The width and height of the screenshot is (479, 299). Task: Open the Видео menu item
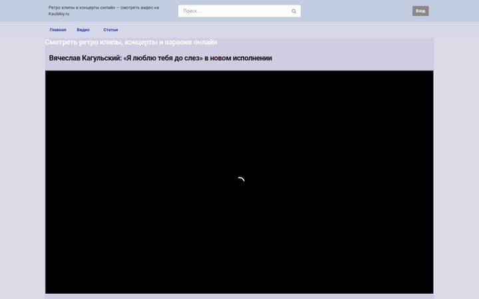click(x=83, y=30)
